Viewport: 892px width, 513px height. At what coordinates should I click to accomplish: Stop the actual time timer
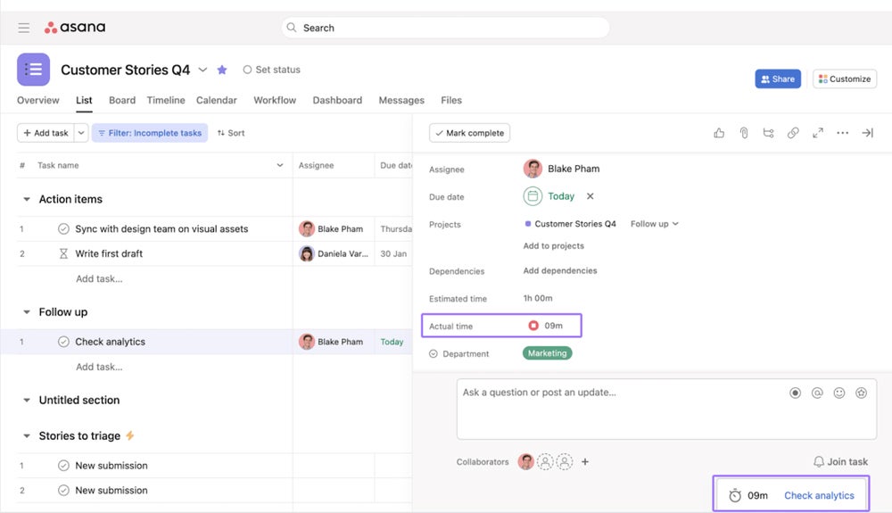tap(533, 326)
